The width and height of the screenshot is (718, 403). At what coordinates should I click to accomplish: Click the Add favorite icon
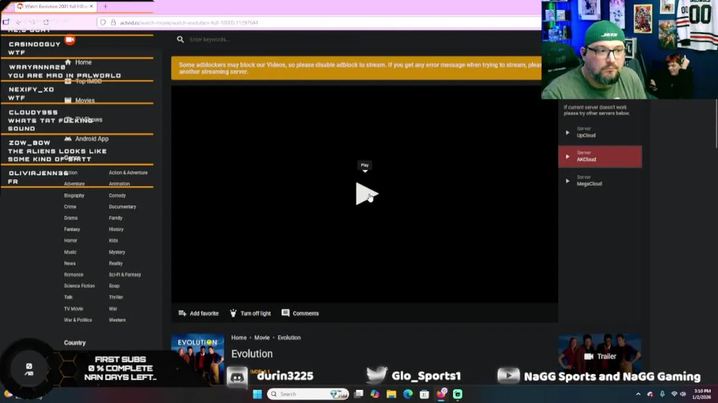[182, 313]
